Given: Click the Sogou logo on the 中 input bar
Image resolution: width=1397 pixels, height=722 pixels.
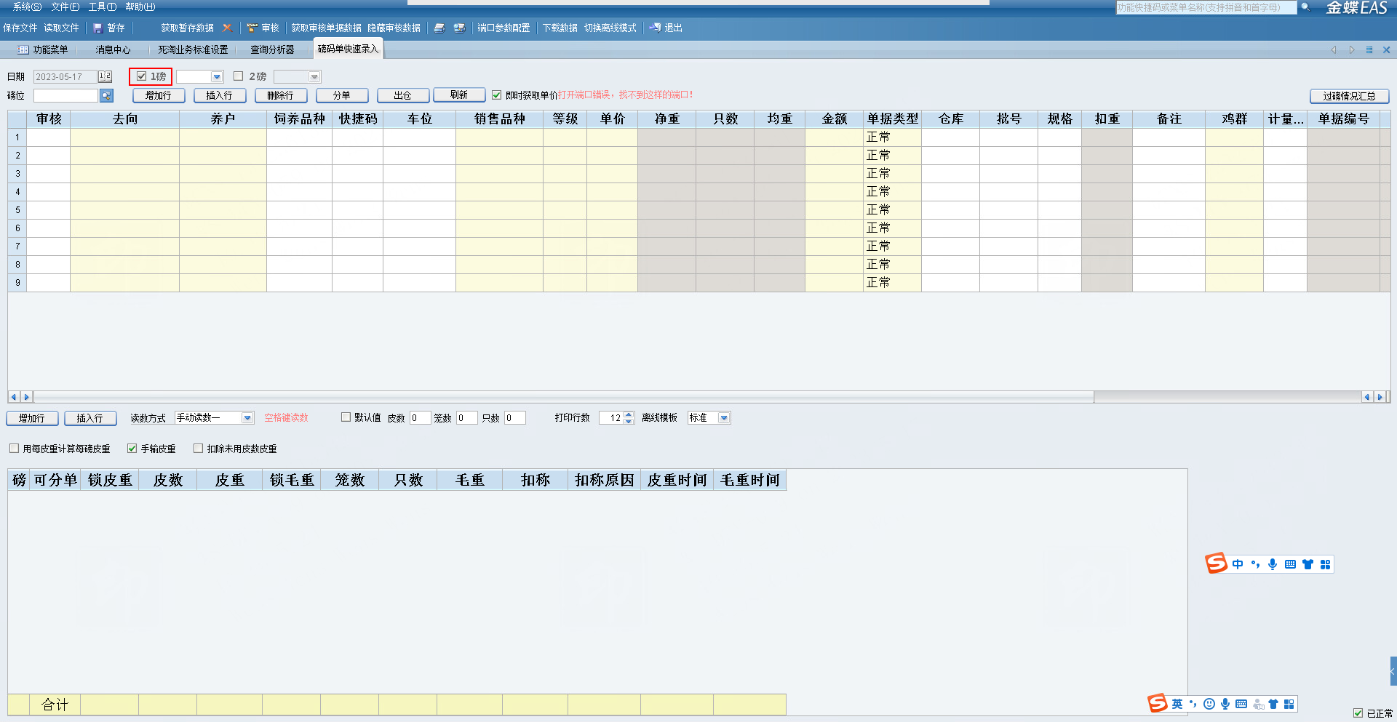Looking at the screenshot, I should point(1217,563).
